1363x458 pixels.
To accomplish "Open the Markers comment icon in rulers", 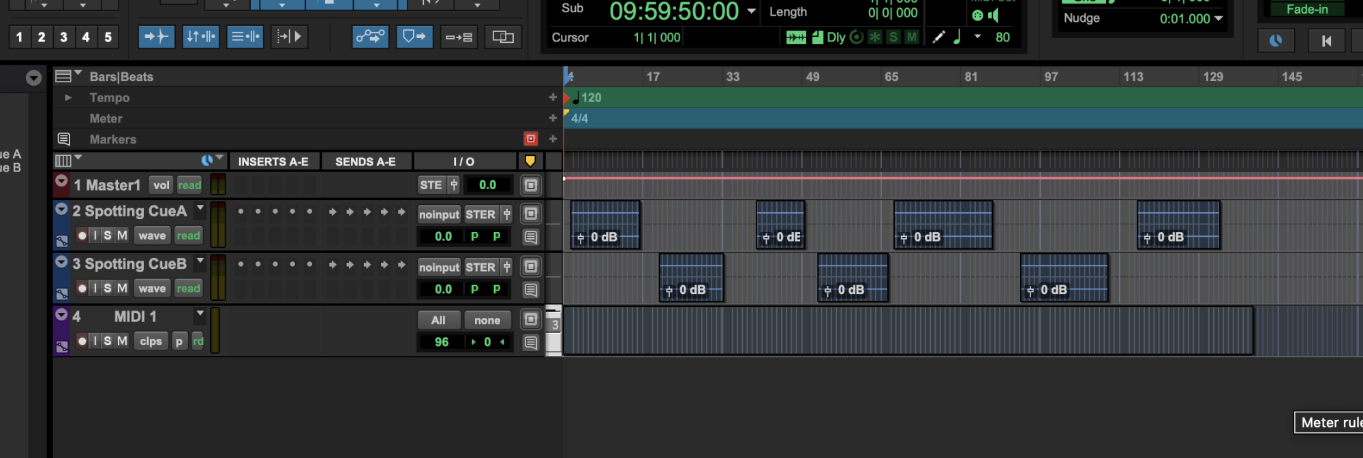I will pyautogui.click(x=64, y=140).
